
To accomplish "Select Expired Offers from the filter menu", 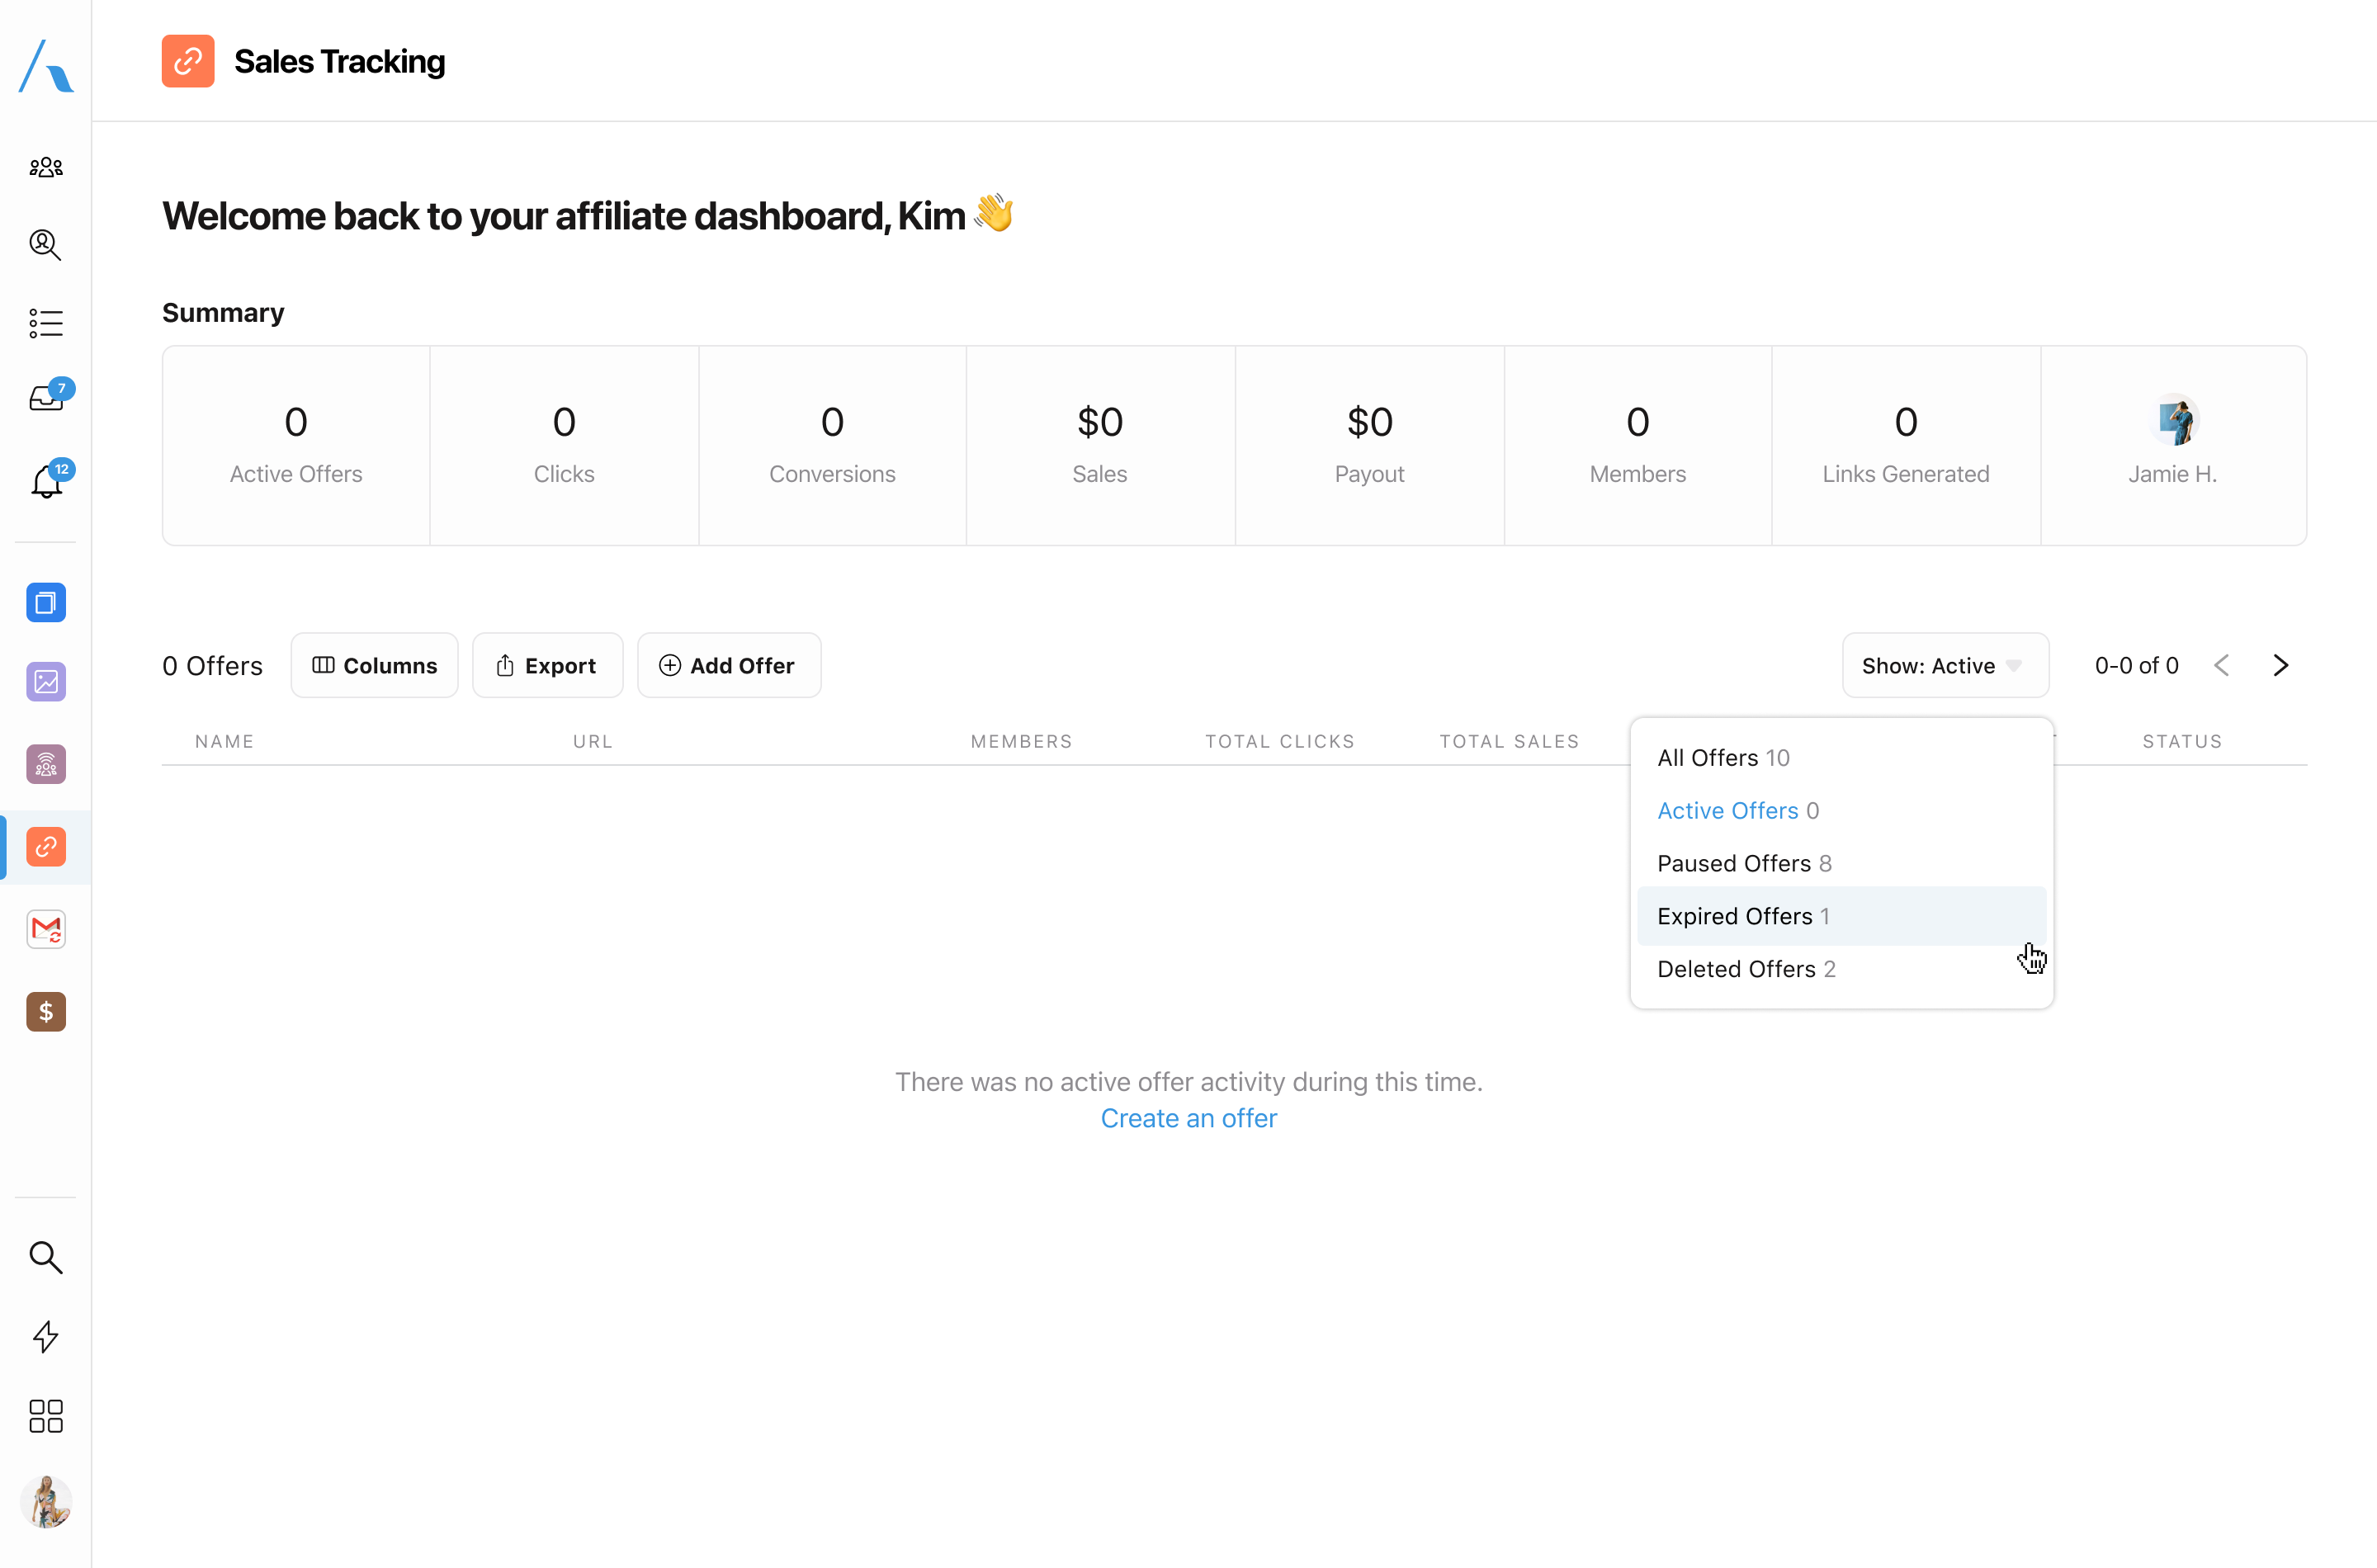I will pos(1743,917).
